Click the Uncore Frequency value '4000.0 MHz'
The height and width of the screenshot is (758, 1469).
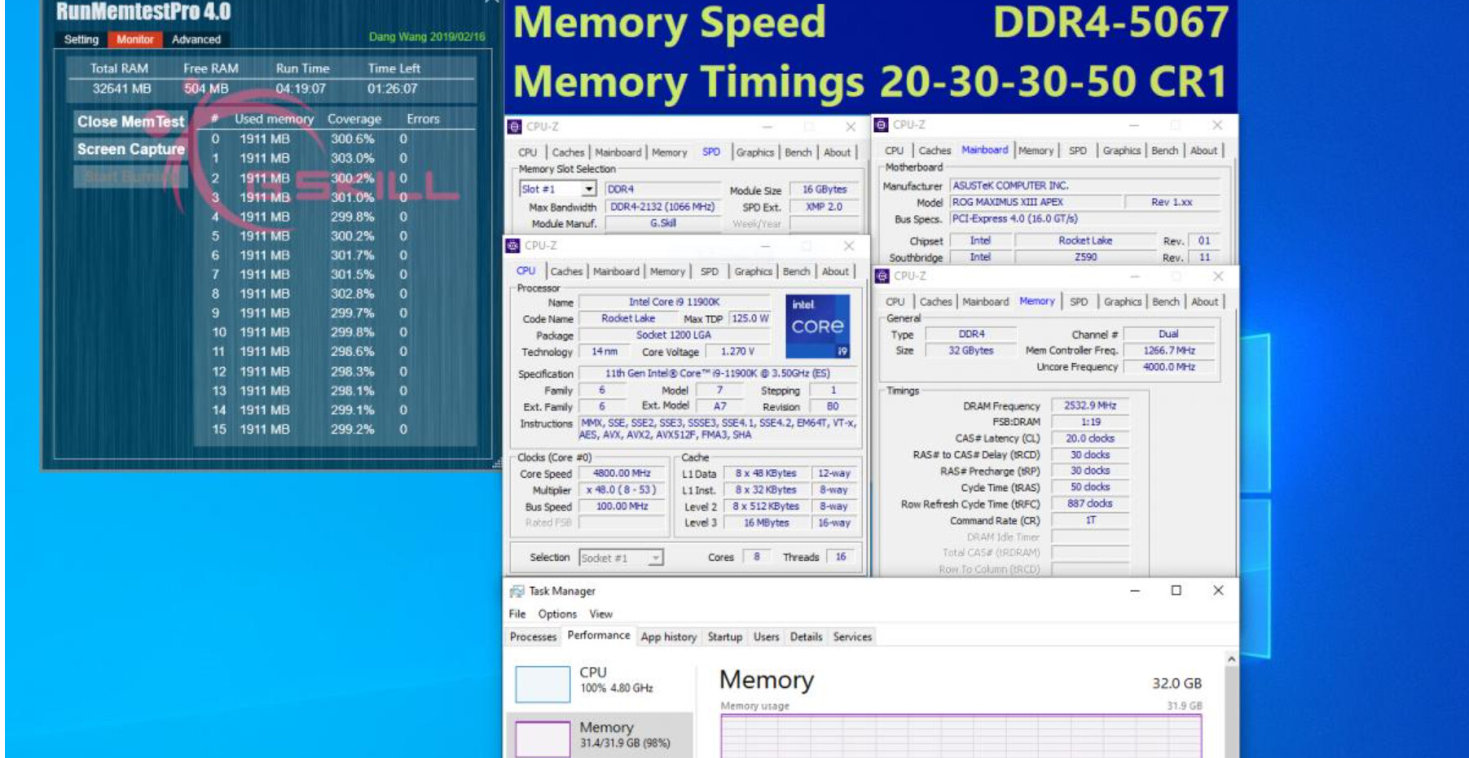(x=1169, y=367)
